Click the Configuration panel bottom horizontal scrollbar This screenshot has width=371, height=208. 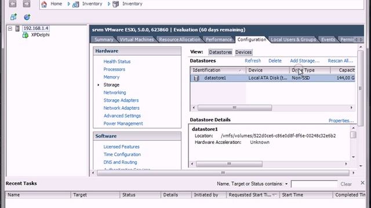[223, 173]
